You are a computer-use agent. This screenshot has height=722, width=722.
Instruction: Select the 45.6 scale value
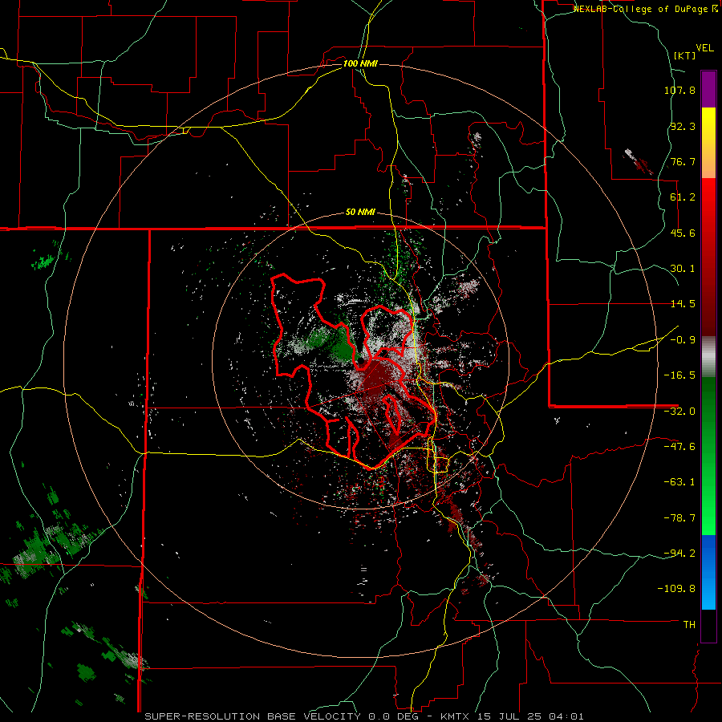coord(683,233)
